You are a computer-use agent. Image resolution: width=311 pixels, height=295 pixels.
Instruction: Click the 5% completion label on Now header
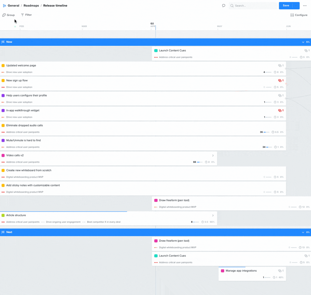coord(308,42)
